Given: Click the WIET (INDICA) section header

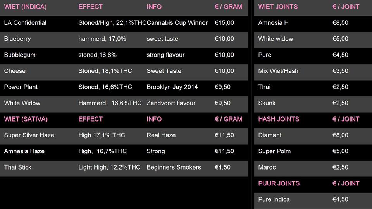Looking at the screenshot, I should click(25, 7).
